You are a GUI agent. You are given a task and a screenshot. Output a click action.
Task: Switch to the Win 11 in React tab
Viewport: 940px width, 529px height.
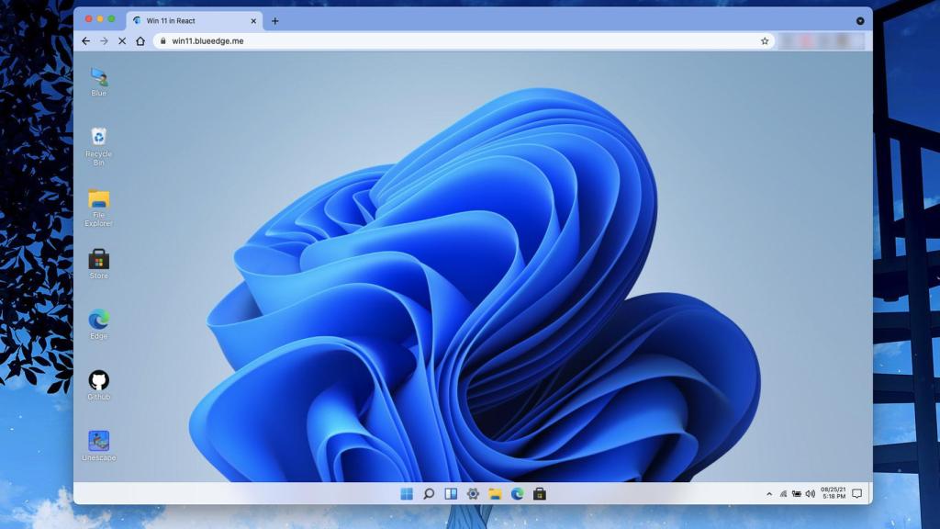tap(190, 19)
